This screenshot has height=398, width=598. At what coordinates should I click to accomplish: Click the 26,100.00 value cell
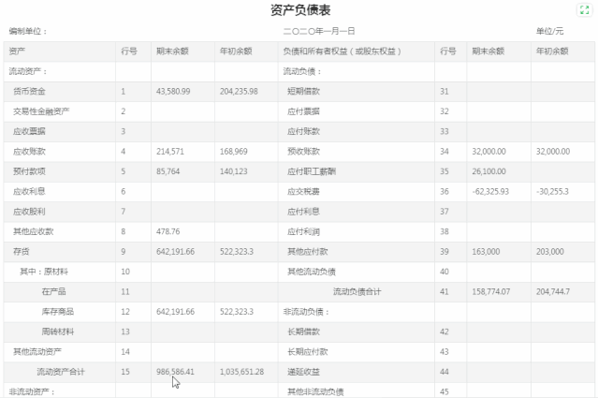click(489, 171)
